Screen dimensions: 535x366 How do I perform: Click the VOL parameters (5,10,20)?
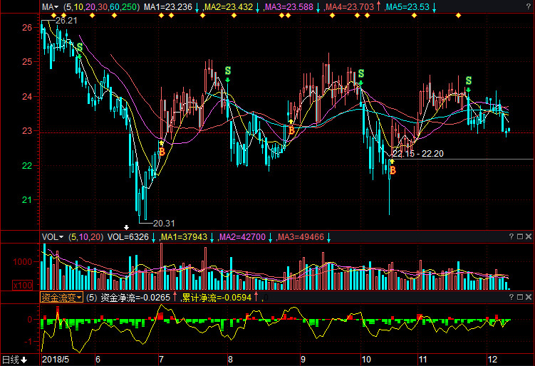[x=85, y=236]
